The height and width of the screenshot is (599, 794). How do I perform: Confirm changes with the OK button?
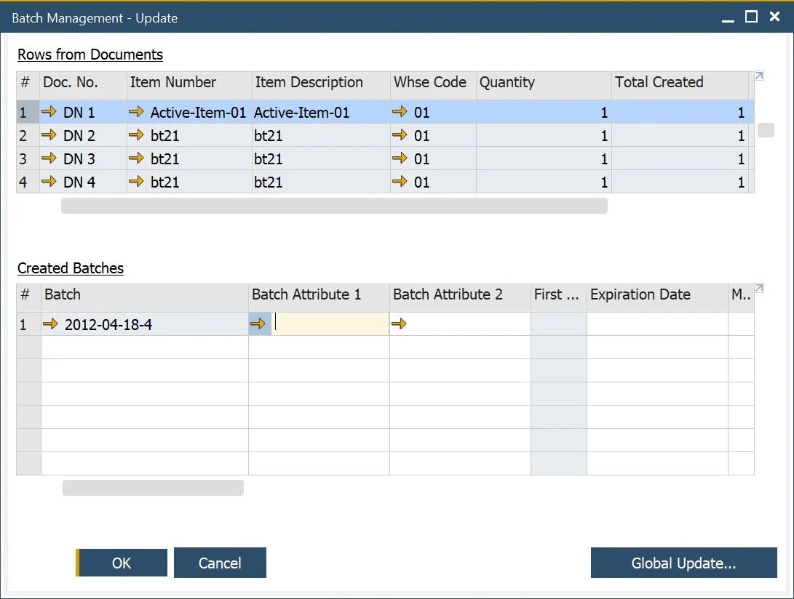[x=122, y=563]
